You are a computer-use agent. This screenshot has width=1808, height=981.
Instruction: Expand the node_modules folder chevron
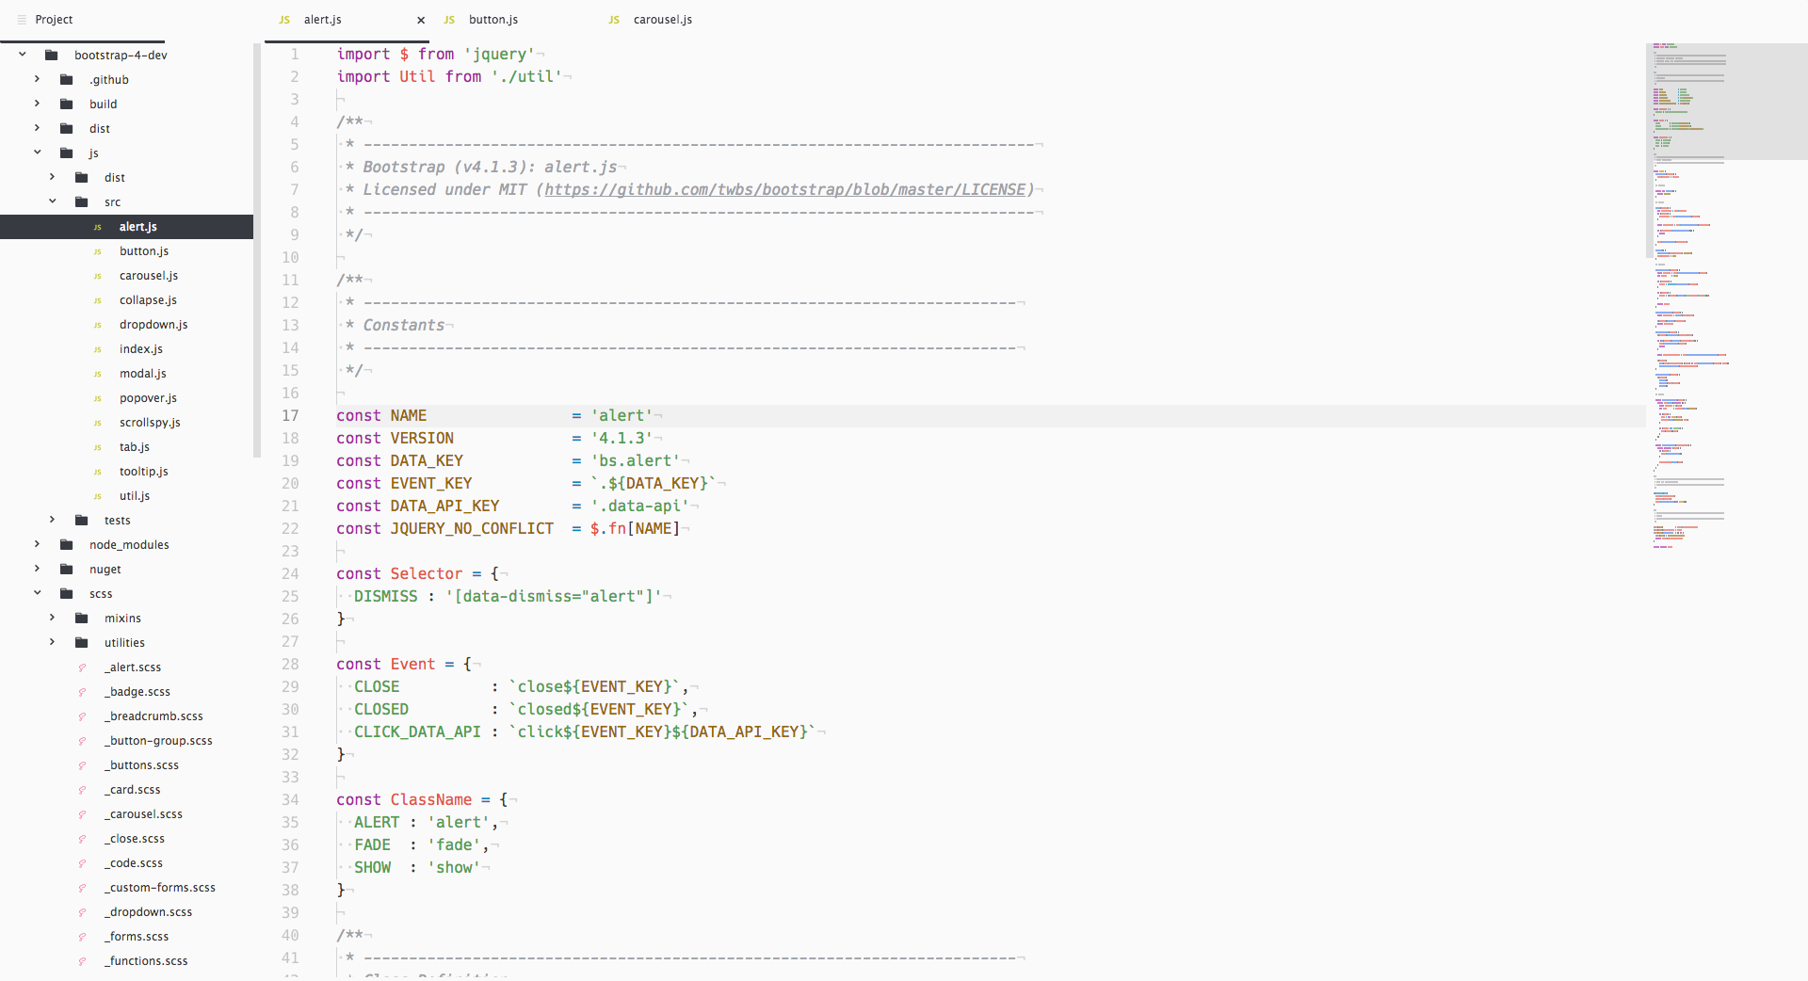pyautogui.click(x=37, y=544)
